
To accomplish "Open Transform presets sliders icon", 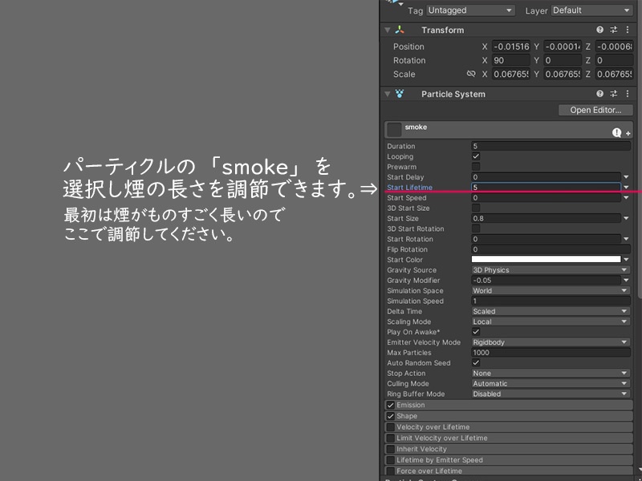I will (614, 30).
